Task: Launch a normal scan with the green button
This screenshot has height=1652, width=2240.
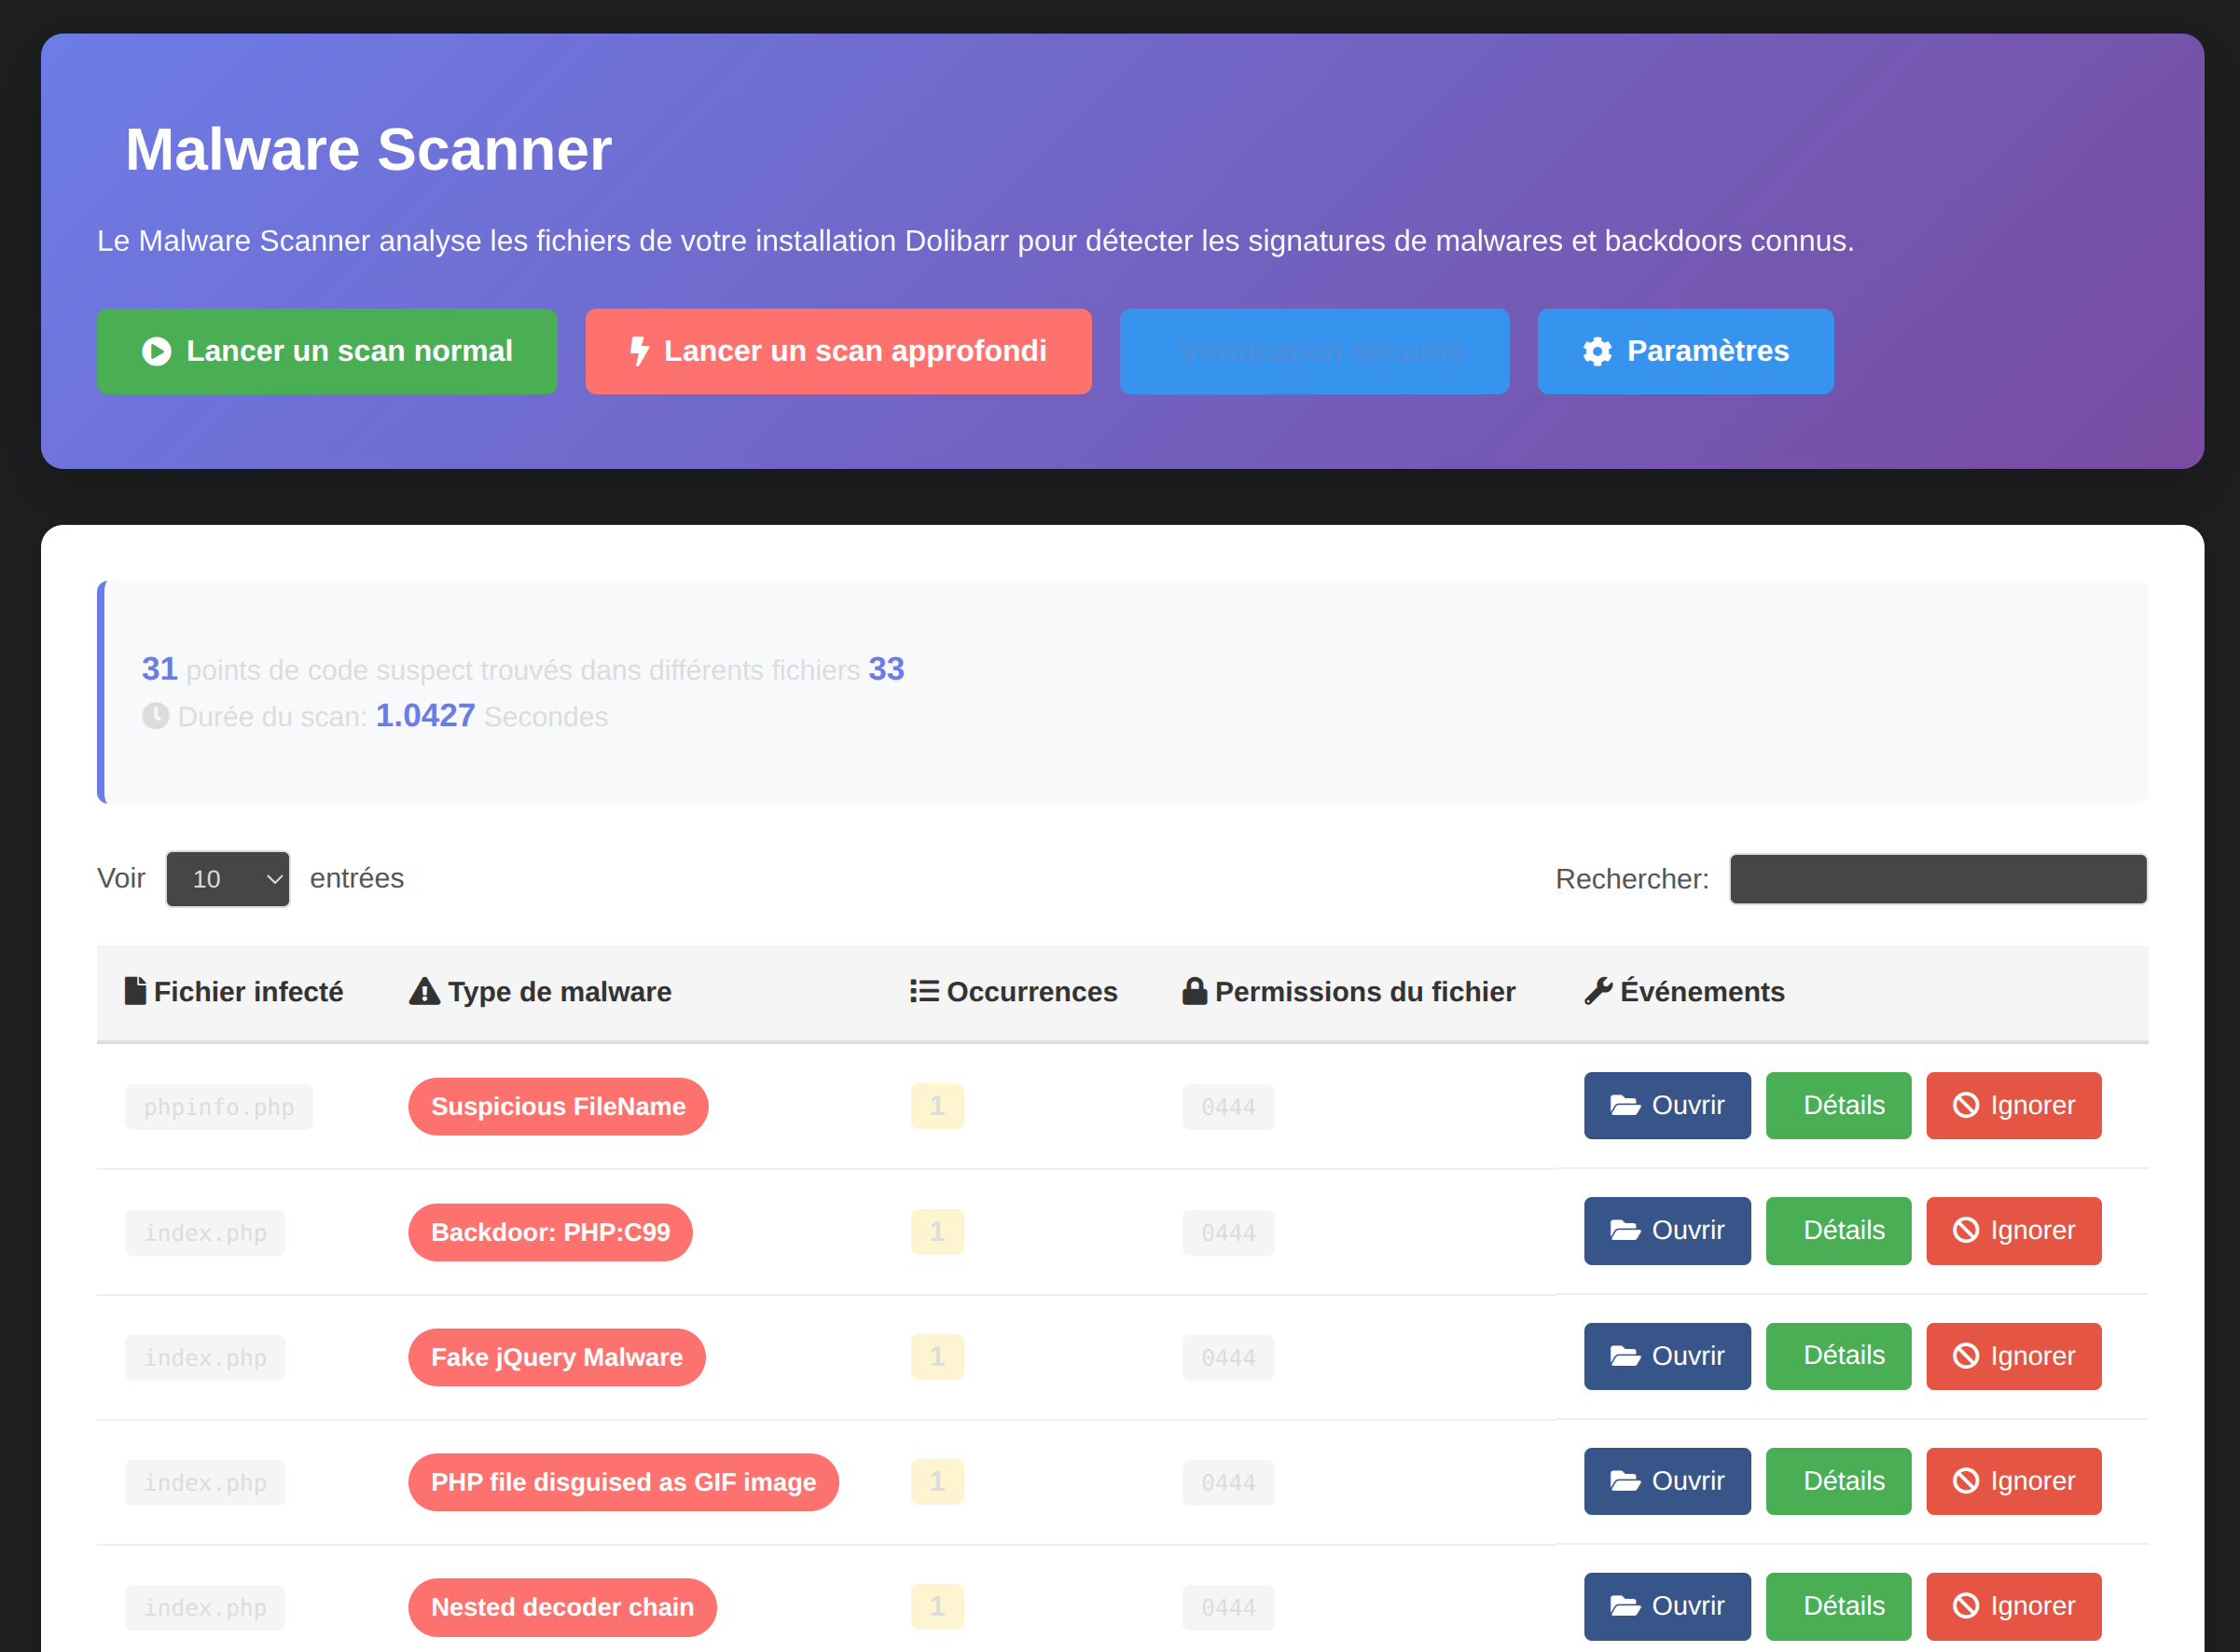Action: click(x=327, y=351)
